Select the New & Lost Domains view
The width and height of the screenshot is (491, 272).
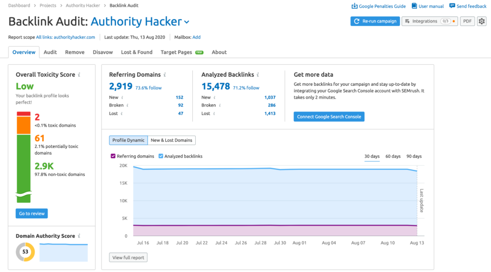point(172,140)
